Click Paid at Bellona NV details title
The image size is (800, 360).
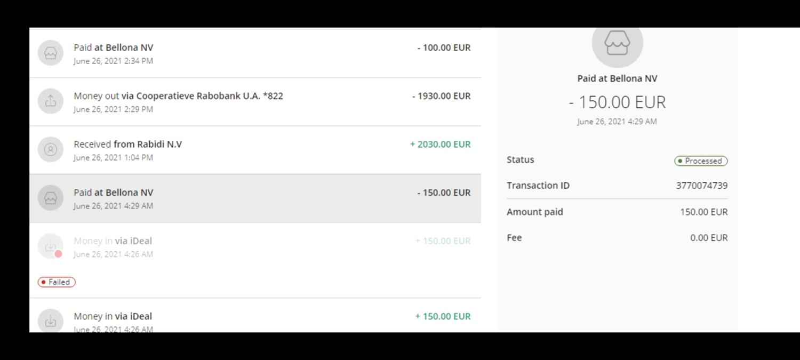point(617,78)
